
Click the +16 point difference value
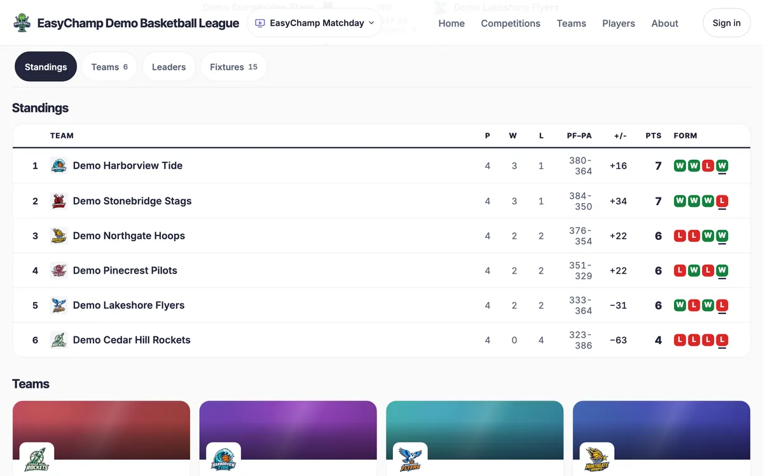618,166
